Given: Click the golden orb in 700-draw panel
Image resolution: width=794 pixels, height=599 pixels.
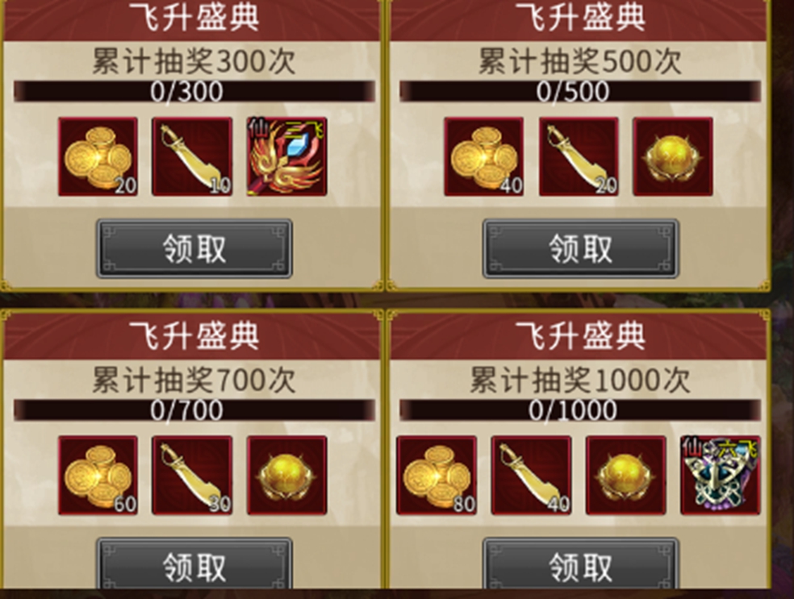Looking at the screenshot, I should click(286, 476).
